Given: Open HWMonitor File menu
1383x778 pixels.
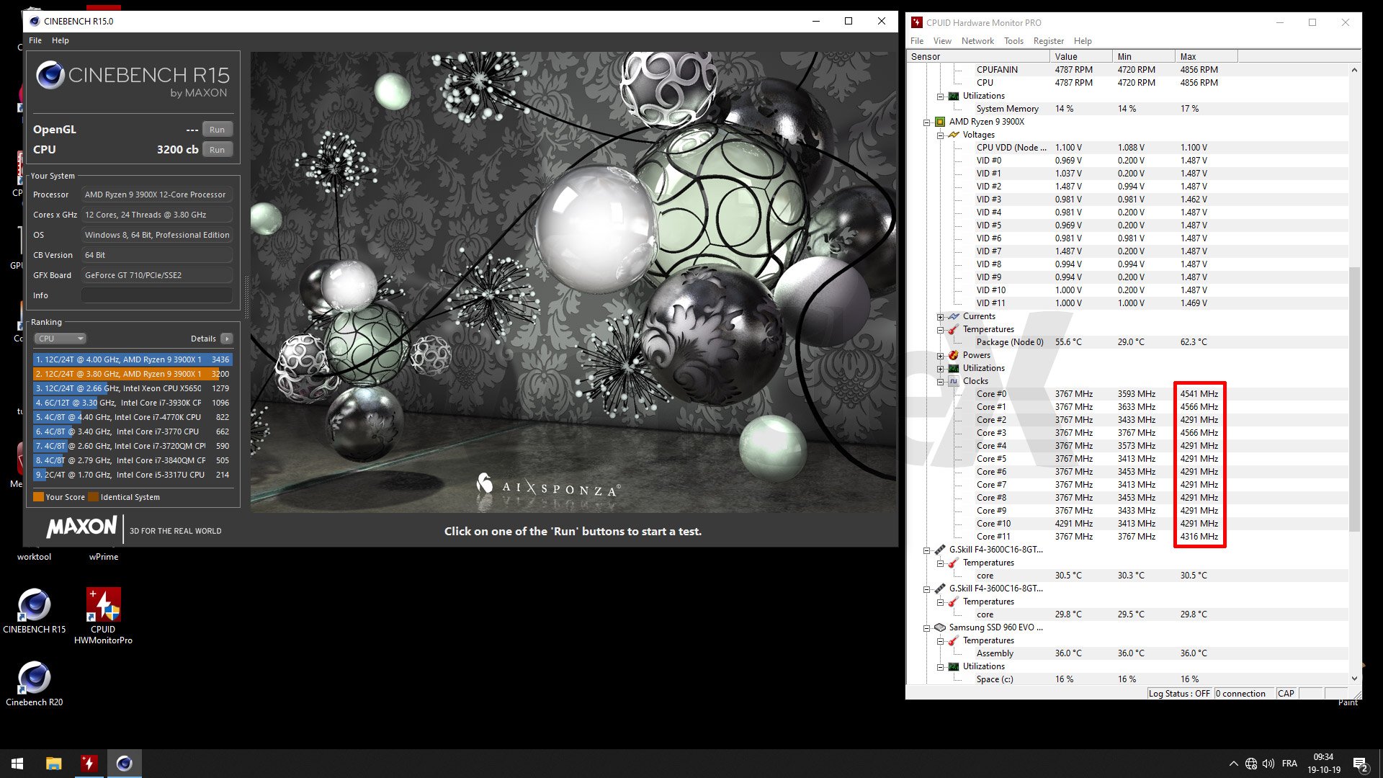Looking at the screenshot, I should pyautogui.click(x=917, y=41).
